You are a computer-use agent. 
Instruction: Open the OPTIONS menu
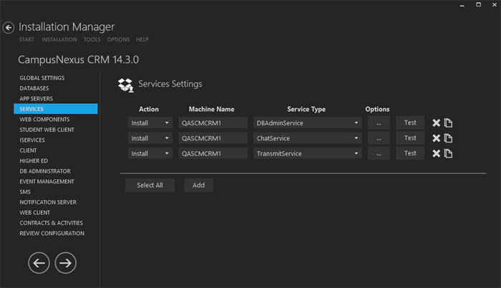(118, 39)
